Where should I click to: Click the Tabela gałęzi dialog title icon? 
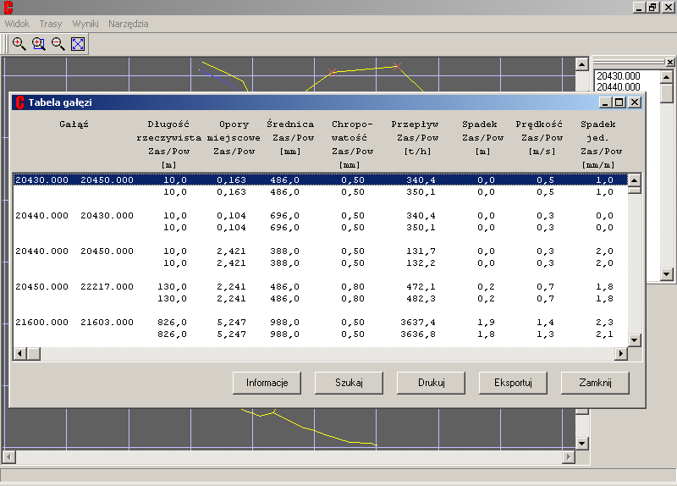point(19,102)
